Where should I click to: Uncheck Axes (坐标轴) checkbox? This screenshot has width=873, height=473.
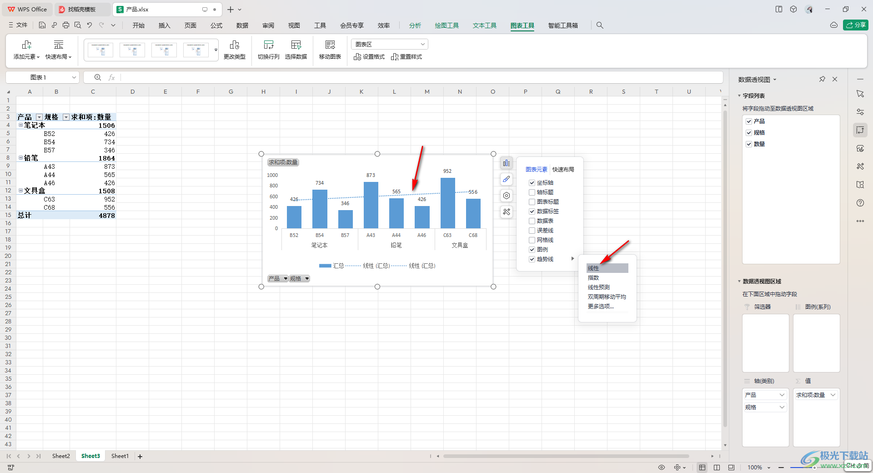532,183
